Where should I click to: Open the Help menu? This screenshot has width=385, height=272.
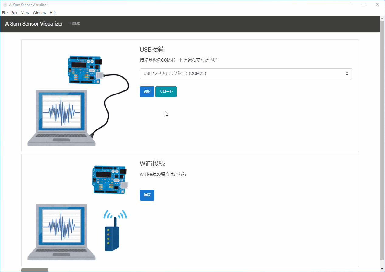[x=54, y=13]
